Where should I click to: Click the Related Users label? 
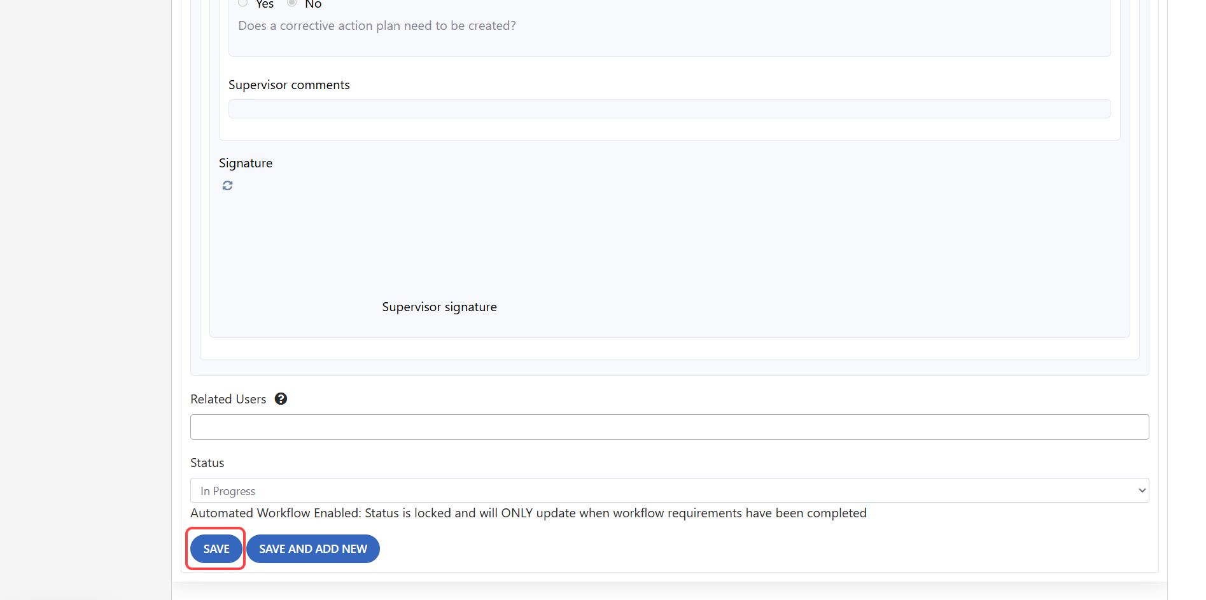[228, 400]
